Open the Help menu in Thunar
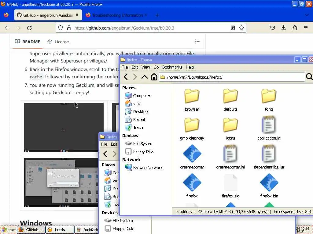This screenshot has width=313, height=234. 190,67
